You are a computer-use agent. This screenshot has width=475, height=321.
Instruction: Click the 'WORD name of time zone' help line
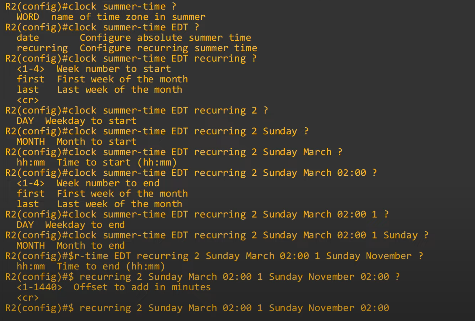111,17
